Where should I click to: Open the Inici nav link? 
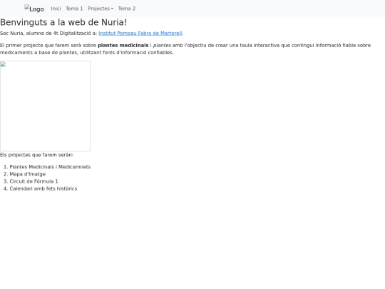click(56, 9)
